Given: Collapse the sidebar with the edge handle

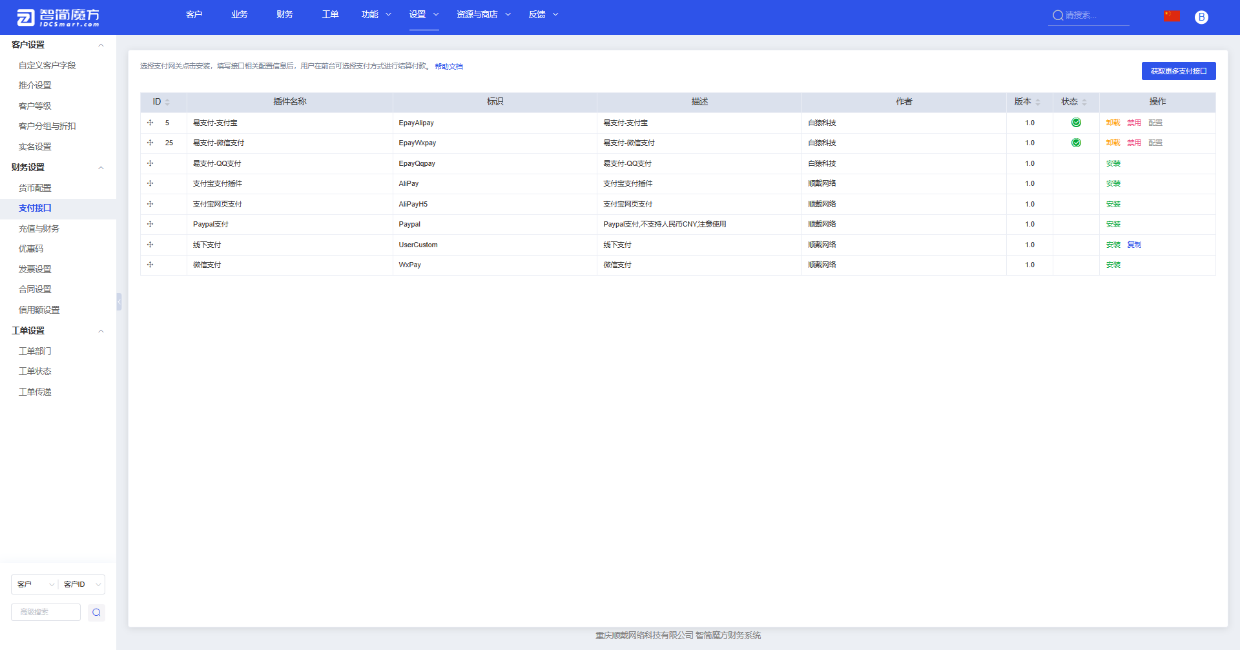Looking at the screenshot, I should [x=119, y=302].
